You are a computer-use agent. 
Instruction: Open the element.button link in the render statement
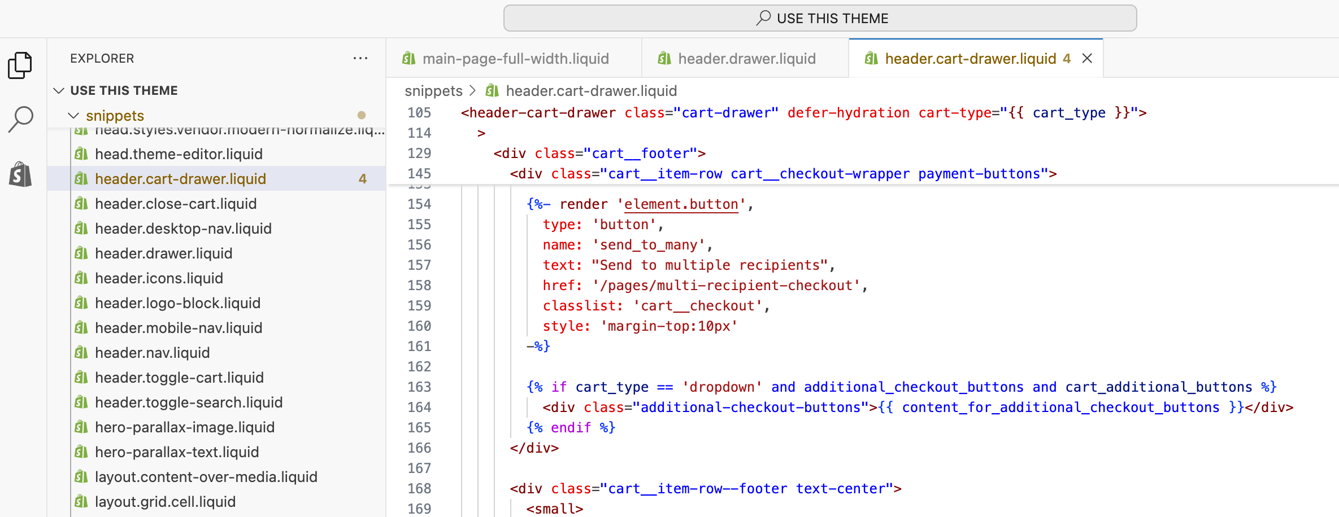click(680, 204)
